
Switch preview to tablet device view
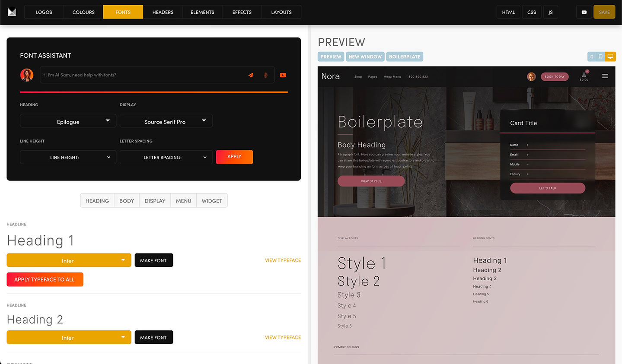(600, 57)
